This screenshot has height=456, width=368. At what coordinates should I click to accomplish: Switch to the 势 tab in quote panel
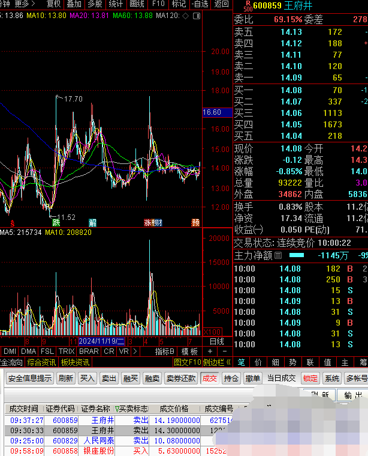tap(293, 362)
